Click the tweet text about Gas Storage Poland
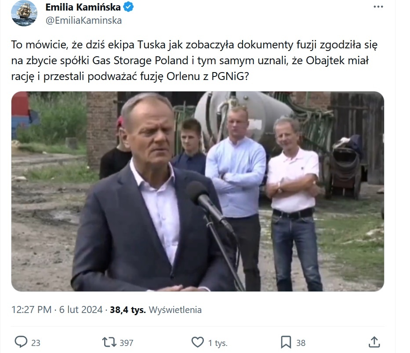This screenshot has height=353, width=410. pos(195,60)
